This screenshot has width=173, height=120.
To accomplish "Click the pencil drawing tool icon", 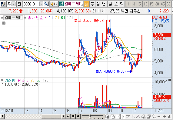I will [x=138, y=117].
